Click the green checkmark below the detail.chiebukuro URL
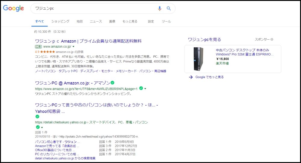 [38, 127]
